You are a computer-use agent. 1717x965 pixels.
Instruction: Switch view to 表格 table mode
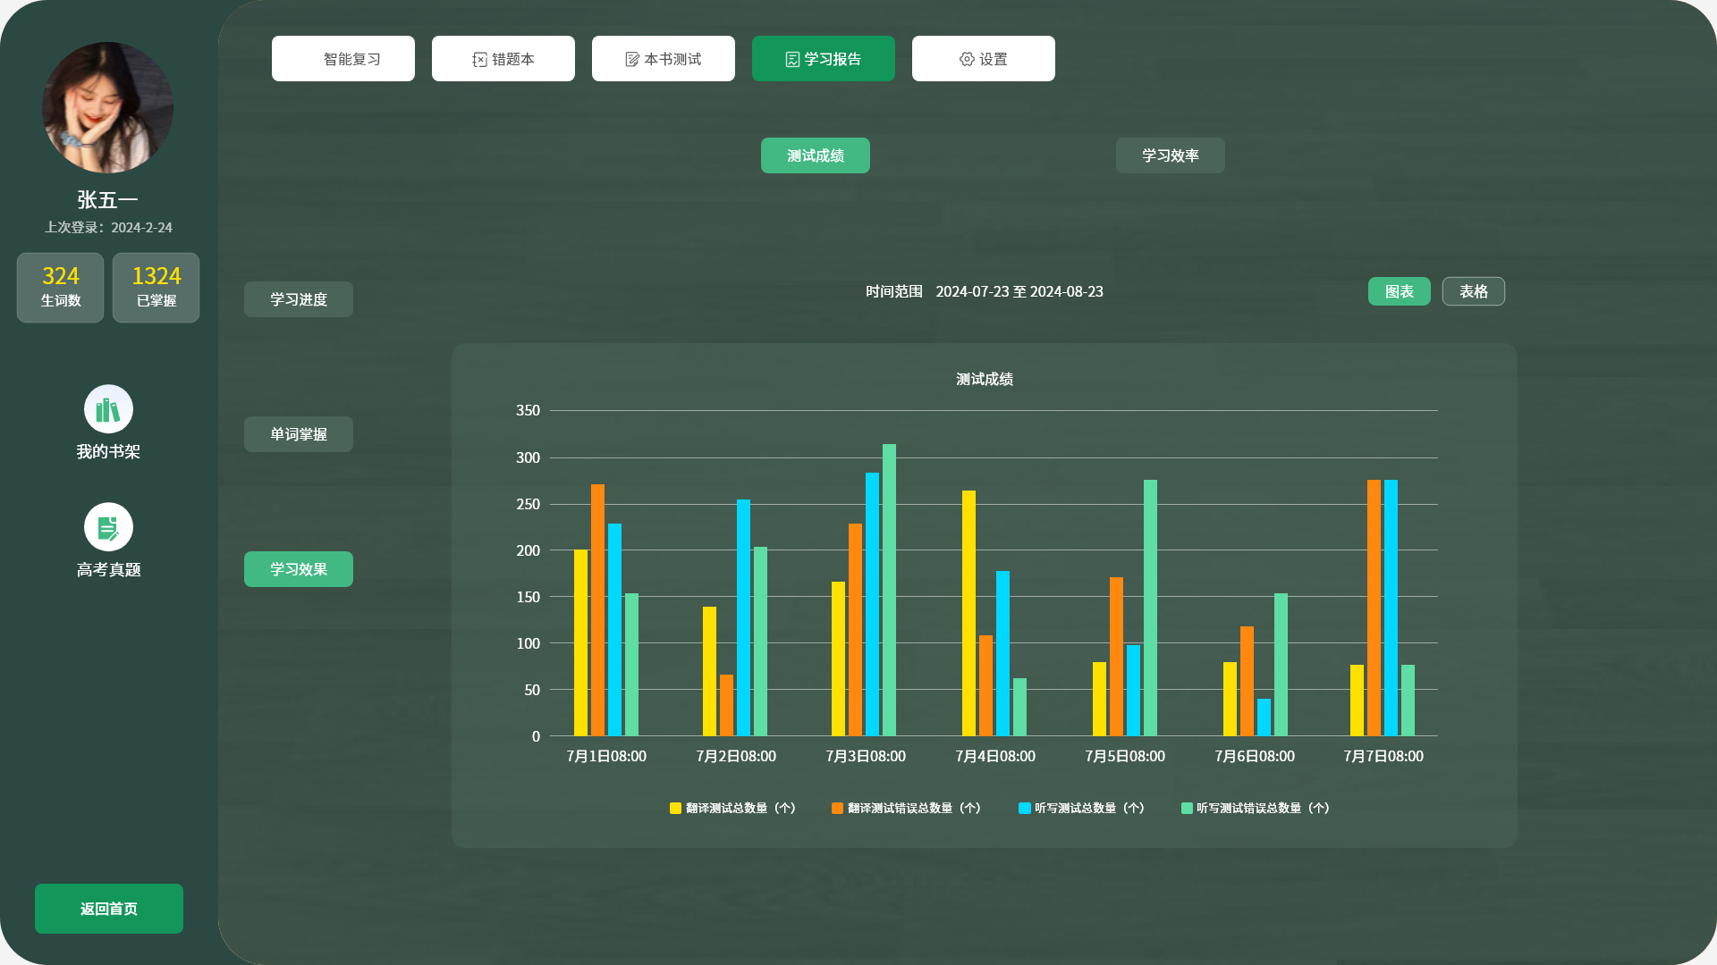click(x=1473, y=291)
